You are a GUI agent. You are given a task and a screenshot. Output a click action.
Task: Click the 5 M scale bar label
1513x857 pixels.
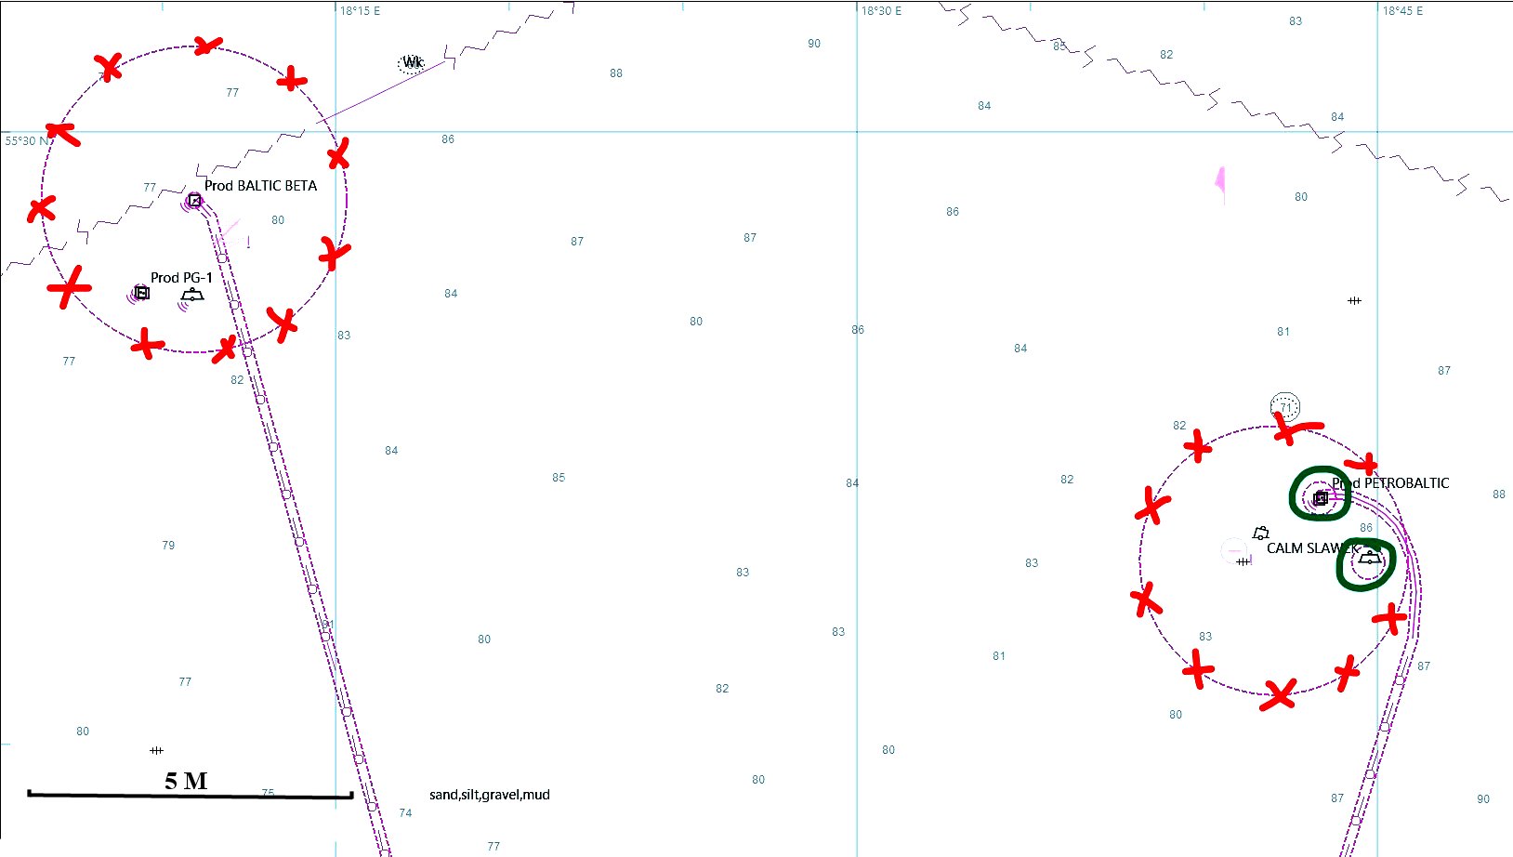pyautogui.click(x=186, y=781)
